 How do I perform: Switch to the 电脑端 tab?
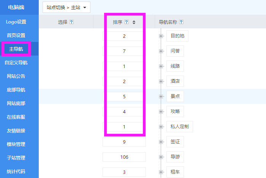click(x=17, y=7)
